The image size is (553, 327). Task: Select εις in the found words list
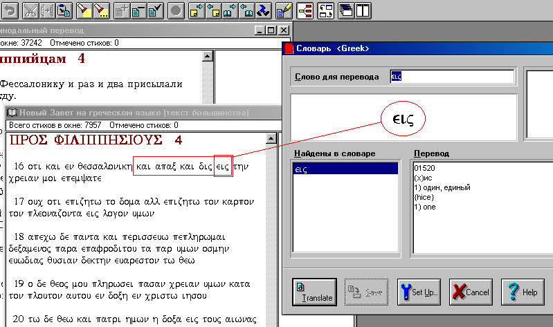pyautogui.click(x=345, y=168)
